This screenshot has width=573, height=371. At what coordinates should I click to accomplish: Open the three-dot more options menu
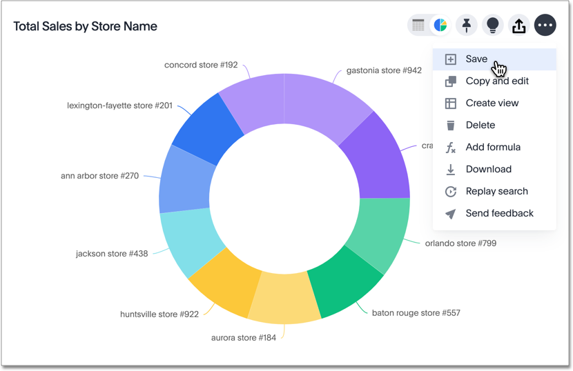pyautogui.click(x=545, y=26)
